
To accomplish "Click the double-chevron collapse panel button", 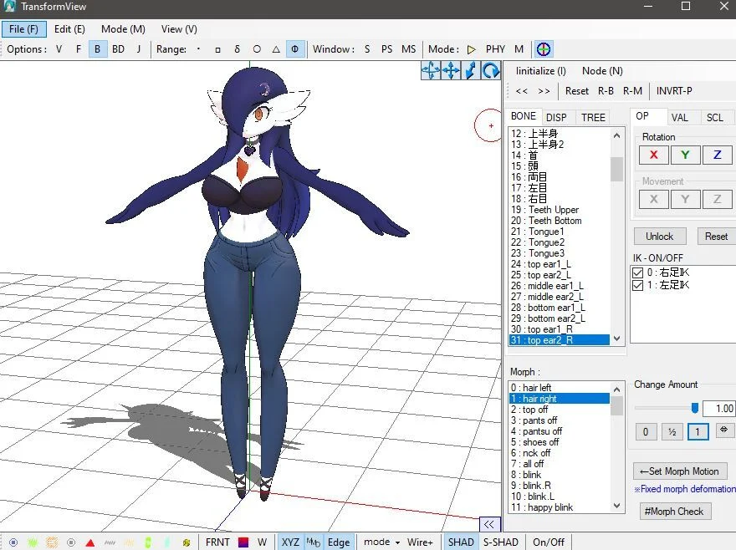I will 489,524.
